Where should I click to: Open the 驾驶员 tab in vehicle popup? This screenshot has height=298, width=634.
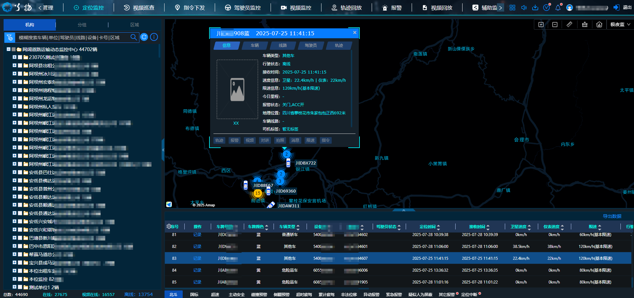(311, 45)
